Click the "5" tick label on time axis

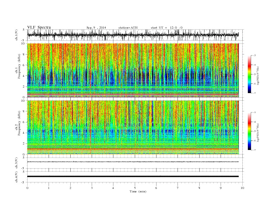135,188
